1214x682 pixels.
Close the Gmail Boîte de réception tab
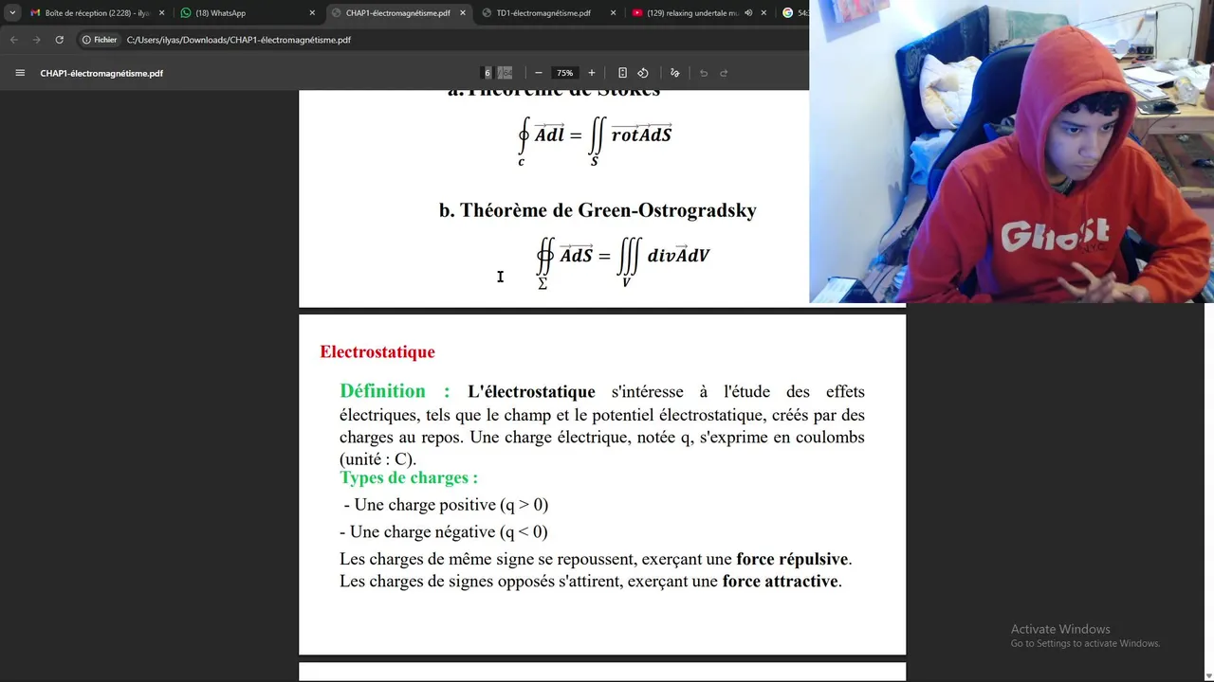[161, 13]
